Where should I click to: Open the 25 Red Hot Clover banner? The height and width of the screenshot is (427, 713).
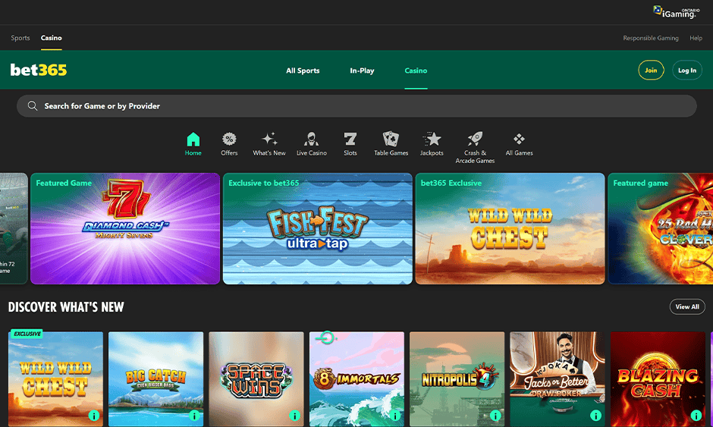pos(660,229)
